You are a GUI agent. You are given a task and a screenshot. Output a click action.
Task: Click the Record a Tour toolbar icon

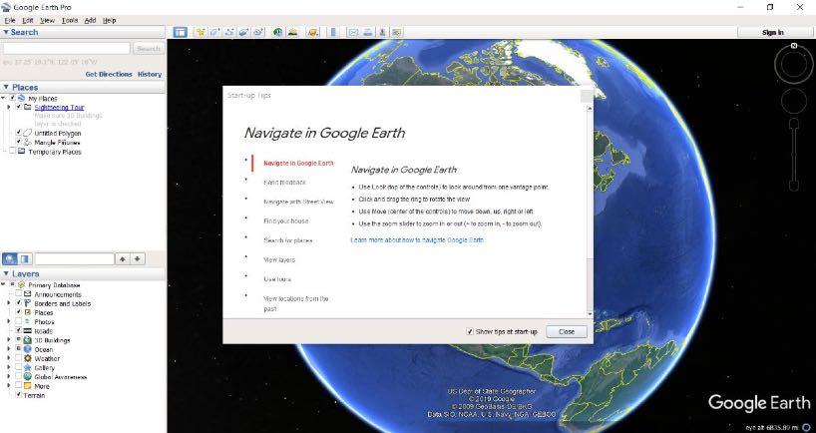coord(258,32)
